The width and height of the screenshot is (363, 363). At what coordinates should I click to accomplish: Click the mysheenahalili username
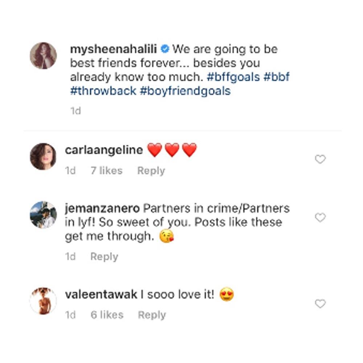point(114,49)
